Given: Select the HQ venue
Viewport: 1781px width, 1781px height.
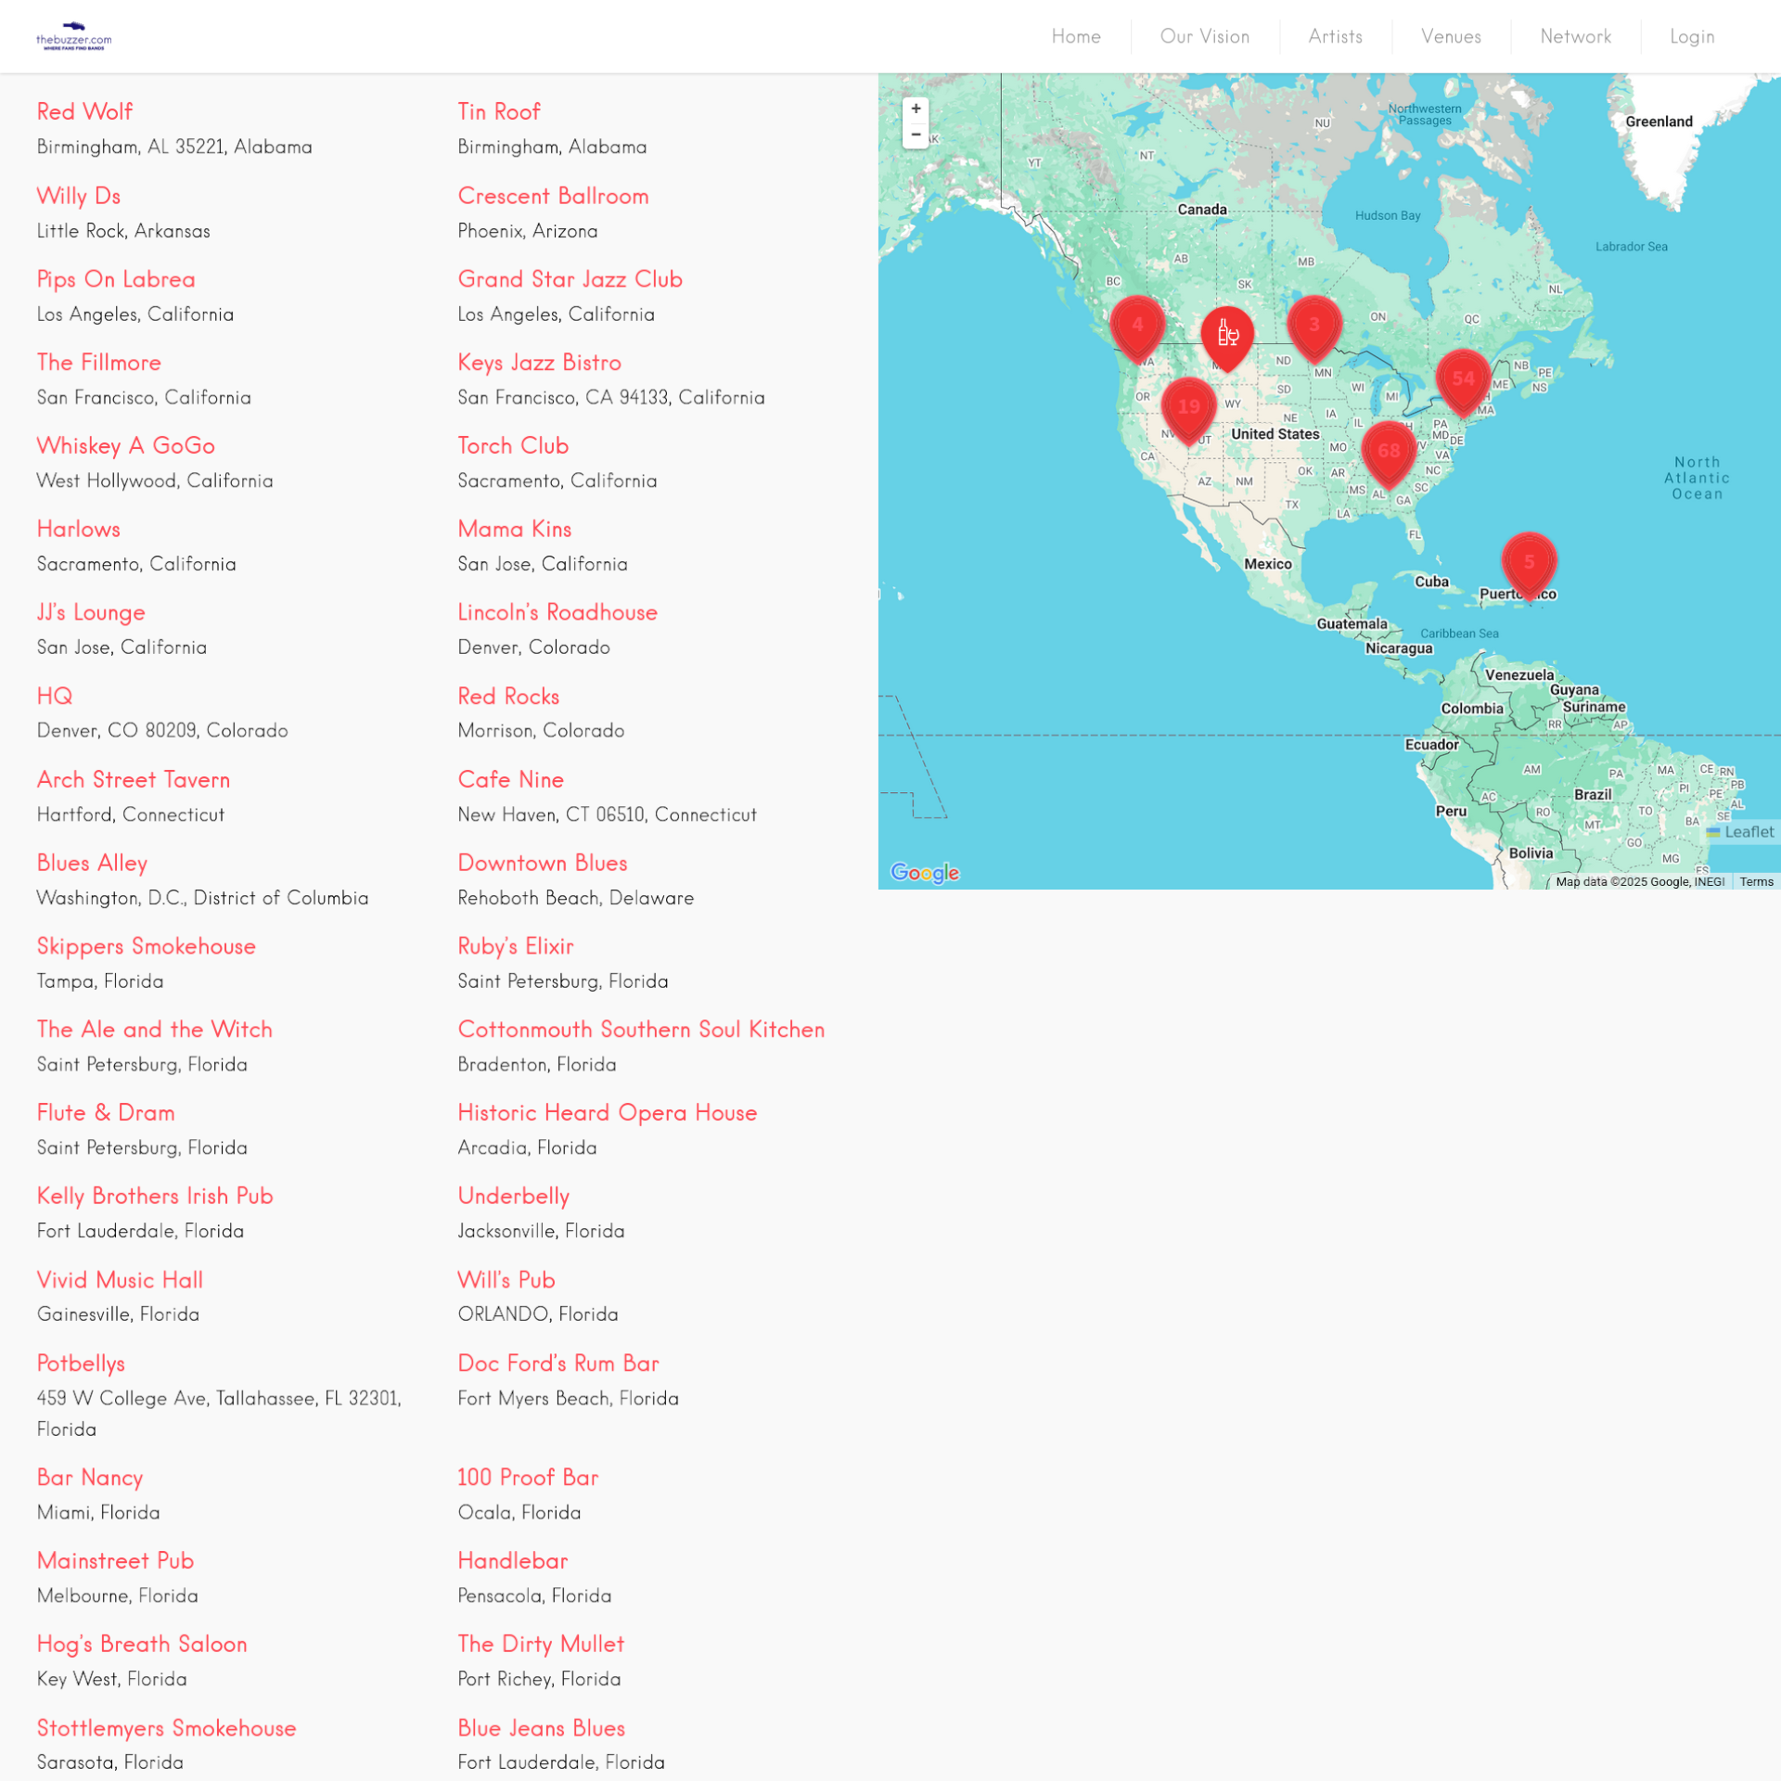Looking at the screenshot, I should [55, 697].
